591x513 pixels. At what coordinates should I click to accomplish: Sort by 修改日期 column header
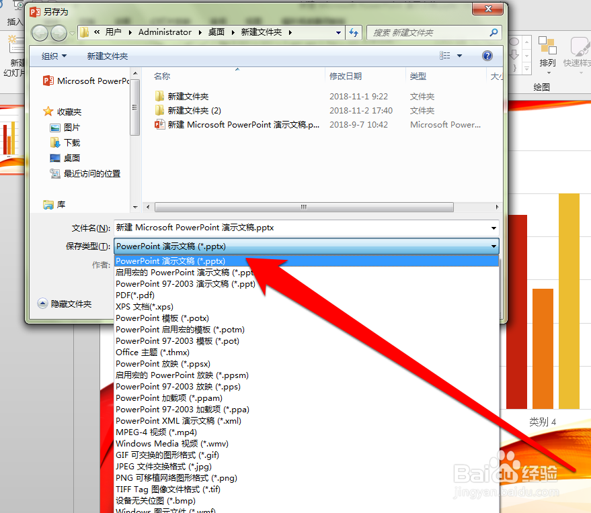[x=346, y=76]
